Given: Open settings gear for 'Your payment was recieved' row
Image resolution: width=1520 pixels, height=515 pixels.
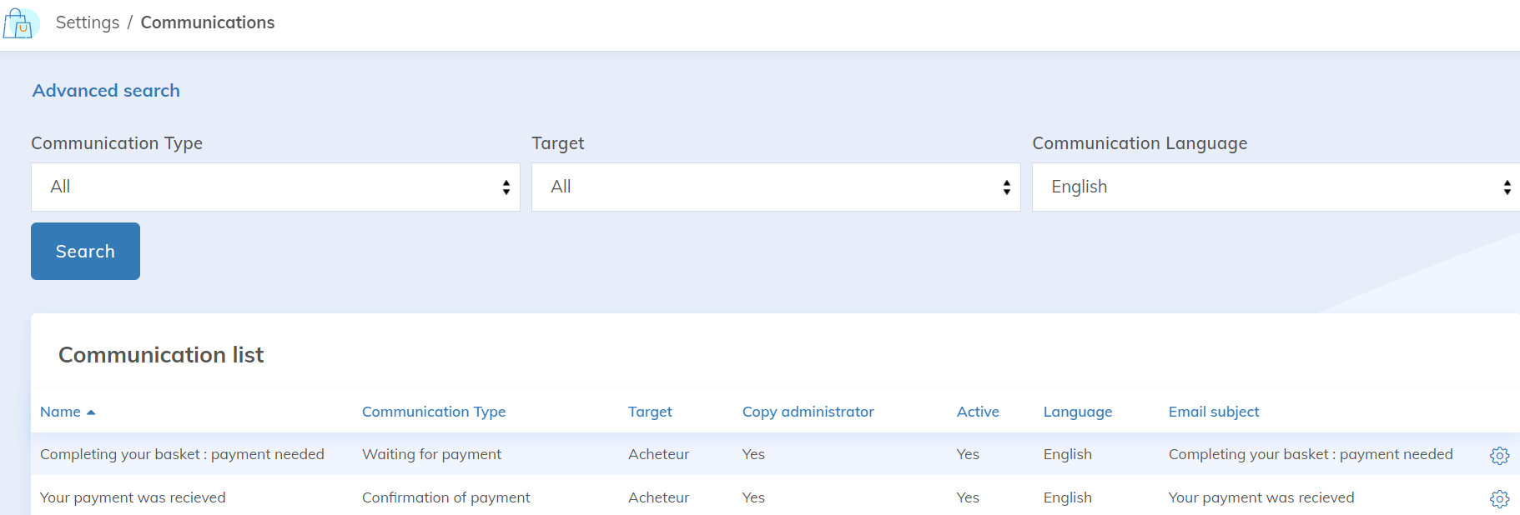Looking at the screenshot, I should (1499, 498).
